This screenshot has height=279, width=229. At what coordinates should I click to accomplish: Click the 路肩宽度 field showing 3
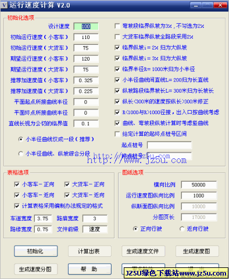(x=95, y=218)
